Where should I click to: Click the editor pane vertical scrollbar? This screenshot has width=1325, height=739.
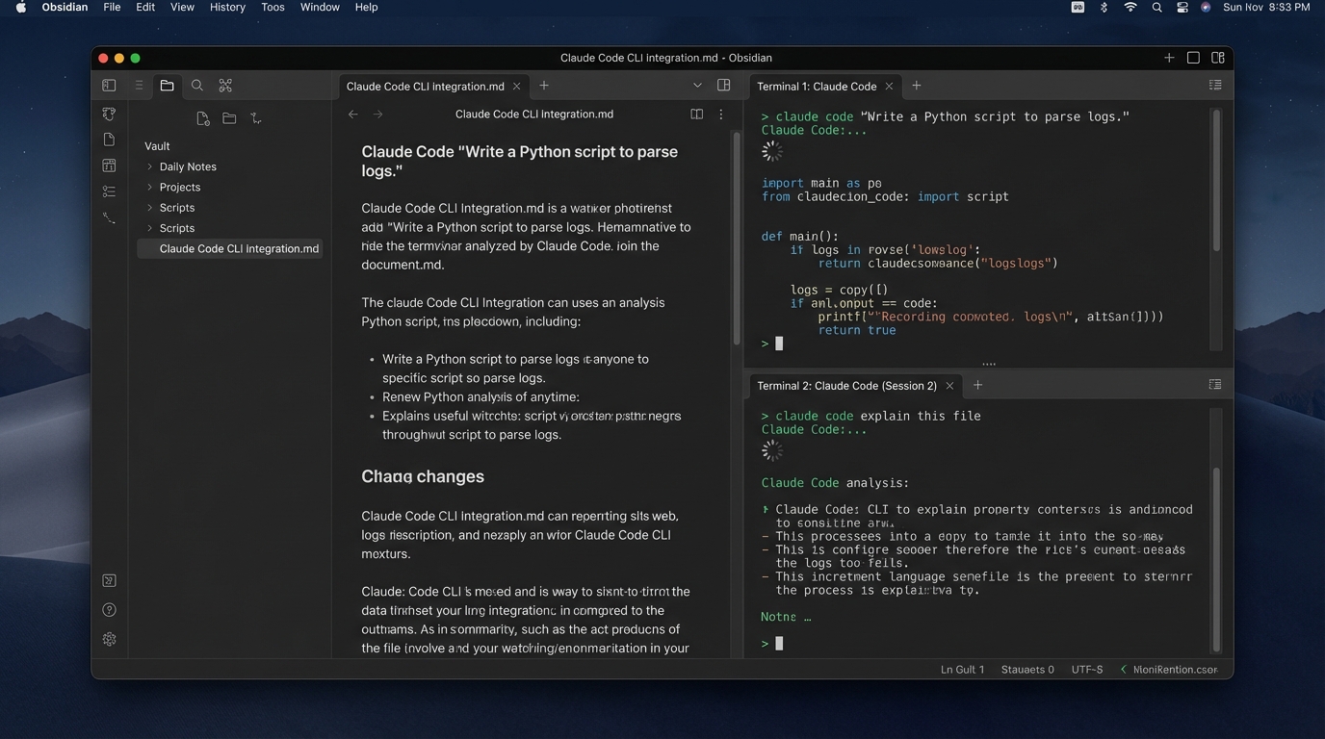coord(737,241)
